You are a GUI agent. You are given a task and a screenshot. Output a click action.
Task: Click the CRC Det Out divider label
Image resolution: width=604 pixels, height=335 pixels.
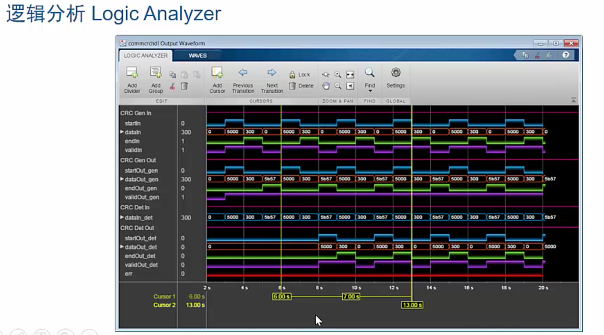coord(138,228)
